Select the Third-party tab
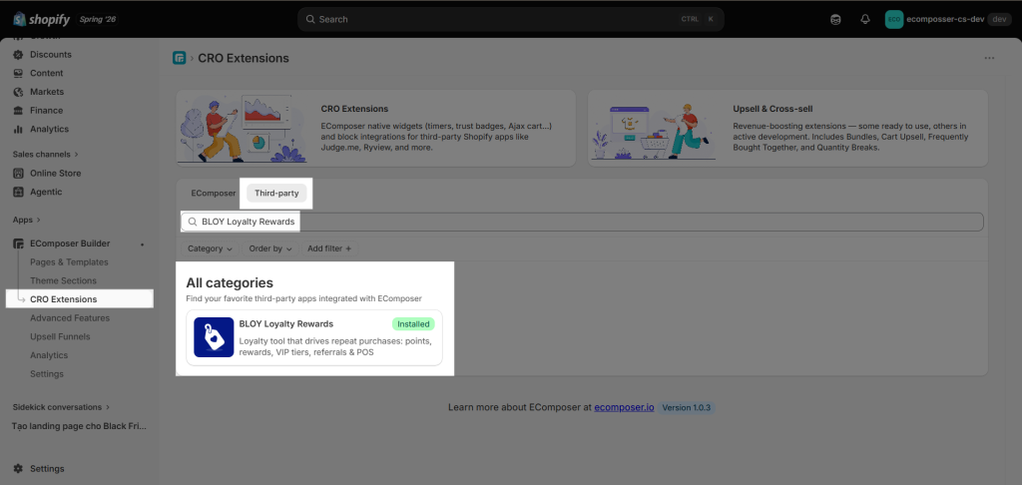The width and height of the screenshot is (1022, 485). (x=277, y=193)
